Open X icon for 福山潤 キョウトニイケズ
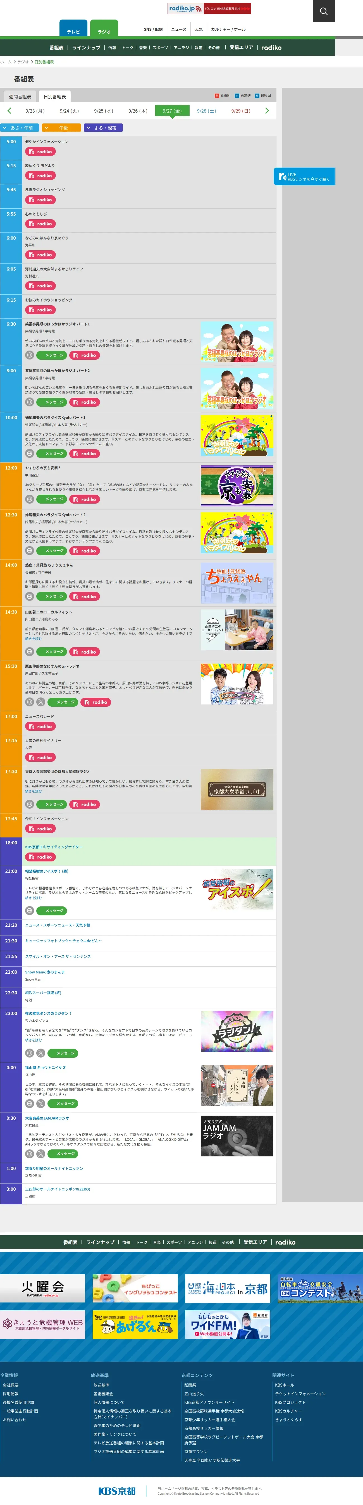 [x=40, y=1104]
